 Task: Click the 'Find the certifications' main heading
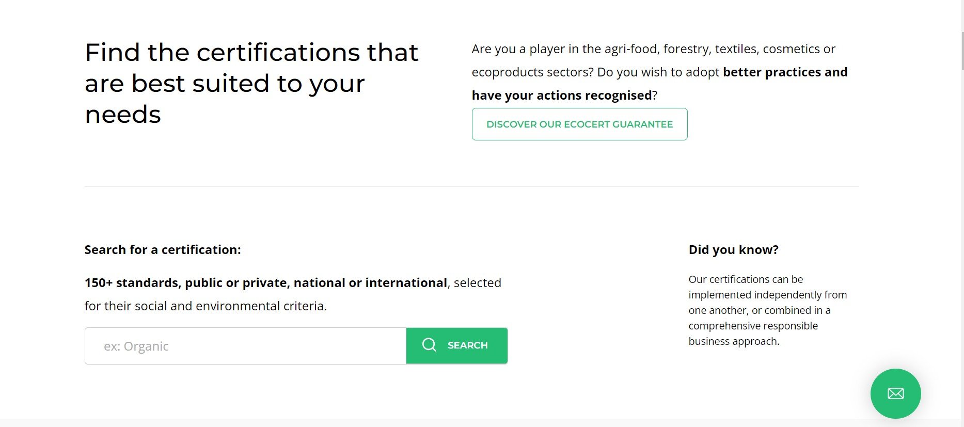tap(251, 53)
